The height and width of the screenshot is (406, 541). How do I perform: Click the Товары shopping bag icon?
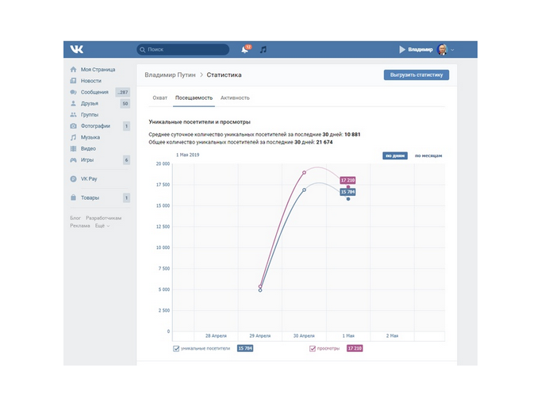click(x=73, y=197)
